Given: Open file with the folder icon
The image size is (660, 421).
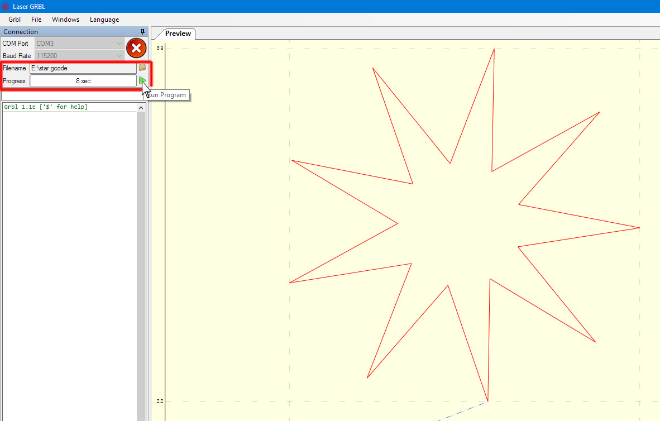Looking at the screenshot, I should point(142,68).
